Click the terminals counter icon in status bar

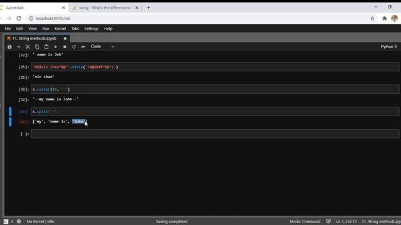pyautogui.click(x=6, y=221)
